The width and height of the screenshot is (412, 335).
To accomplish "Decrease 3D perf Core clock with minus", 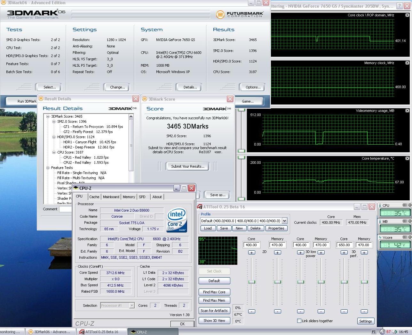I will tap(344, 311).
